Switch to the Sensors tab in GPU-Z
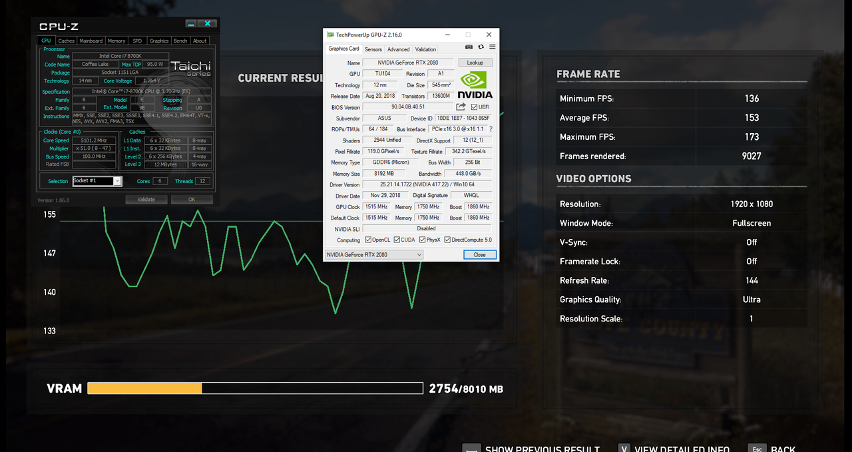 click(373, 49)
